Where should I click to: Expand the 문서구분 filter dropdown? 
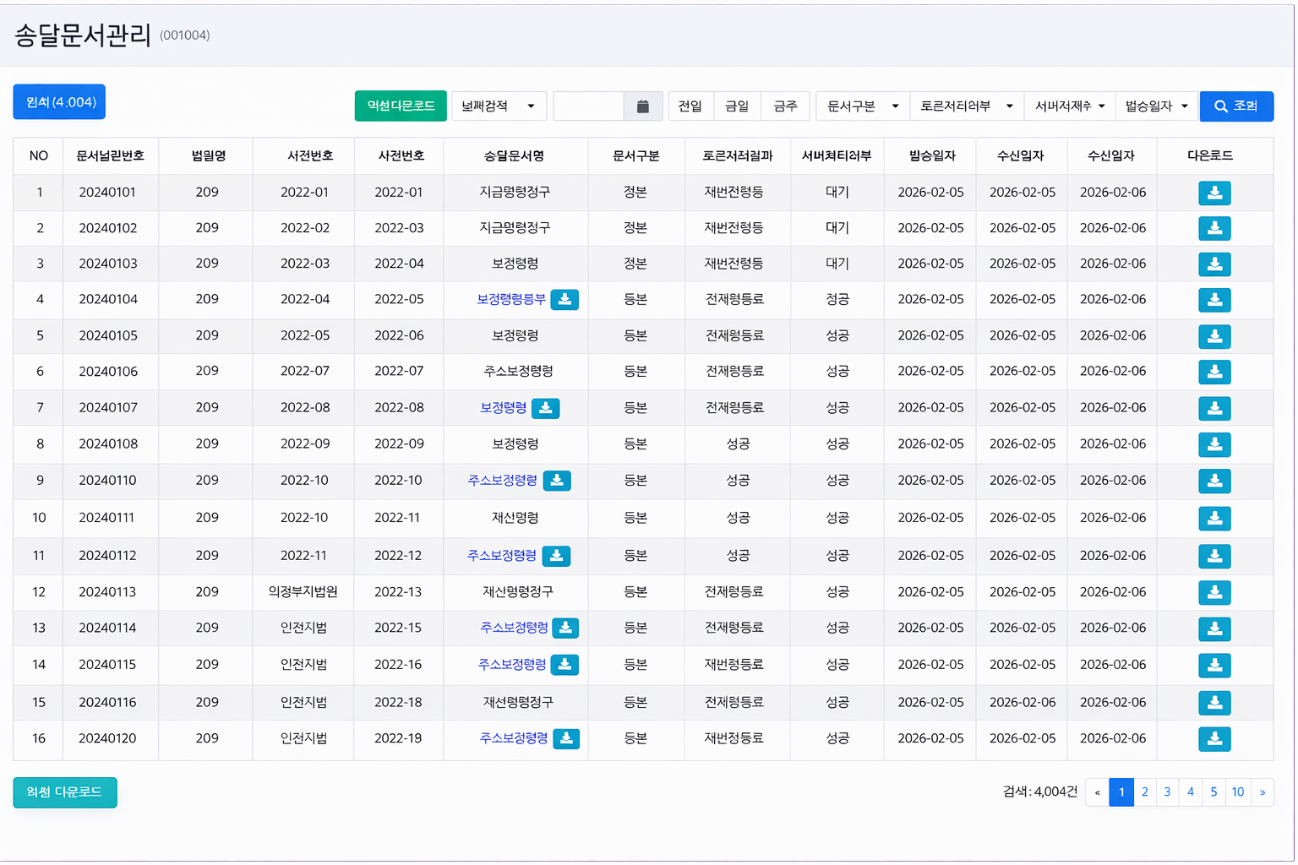coord(862,106)
